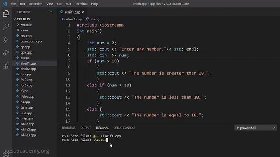Open Explorer more actions ellipsis
The width and height of the screenshot is (280, 157).
coord(50,12)
